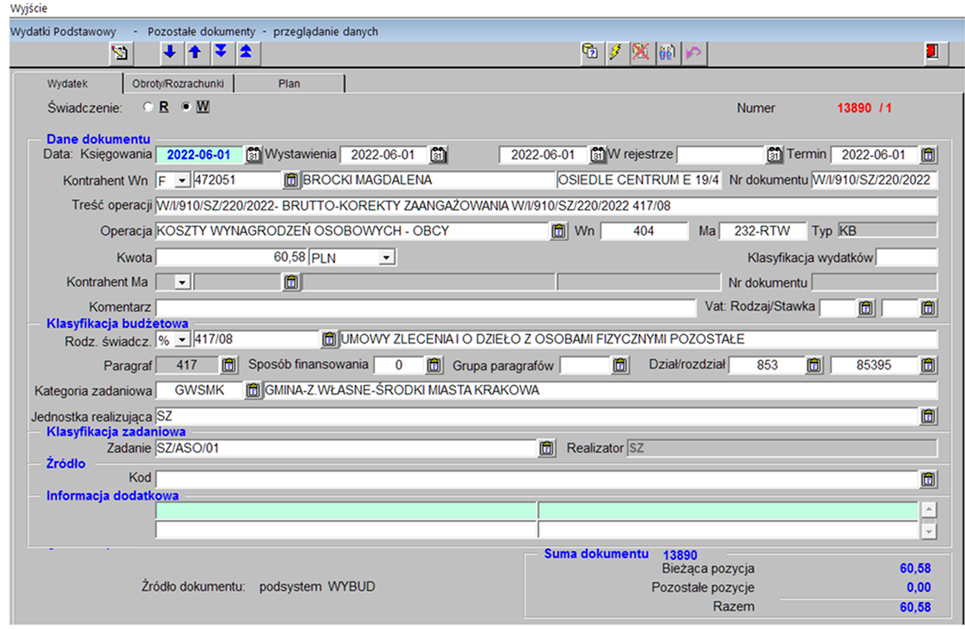Open lookup for Vat Stawka field
The height and width of the screenshot is (629, 965).
coord(928,308)
